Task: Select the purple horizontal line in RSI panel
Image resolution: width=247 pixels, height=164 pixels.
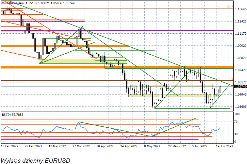Action: [x=98, y=139]
